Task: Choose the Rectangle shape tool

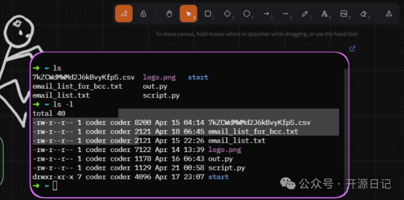Action: pyautogui.click(x=208, y=14)
